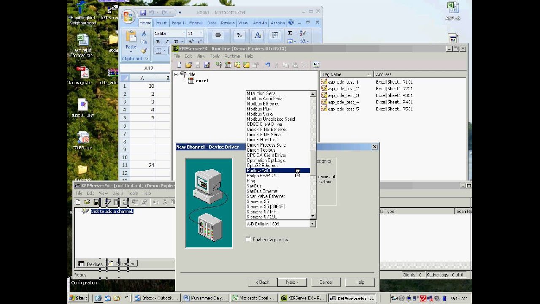Click the Cut scissors icon in Excel ribbon
The height and width of the screenshot is (304, 540).
pyautogui.click(x=143, y=33)
